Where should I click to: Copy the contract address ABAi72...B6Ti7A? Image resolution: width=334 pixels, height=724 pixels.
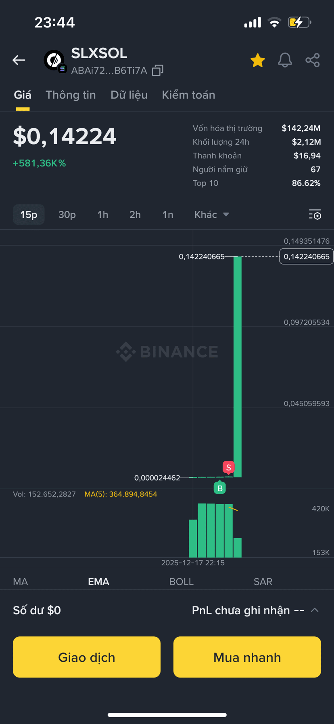pyautogui.click(x=157, y=71)
